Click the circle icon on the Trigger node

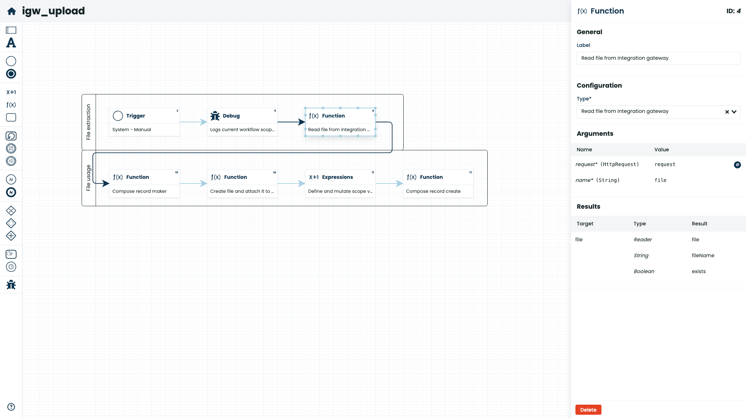[118, 116]
